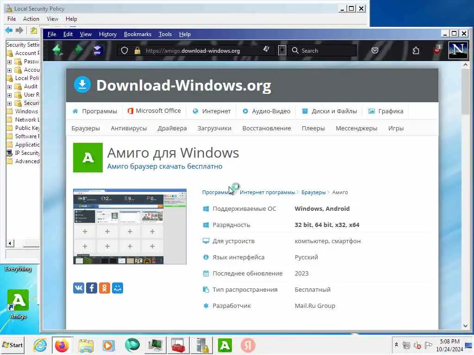Share via Moi Mir blue icon
Image resolution: width=474 pixels, height=355 pixels.
pos(118,288)
